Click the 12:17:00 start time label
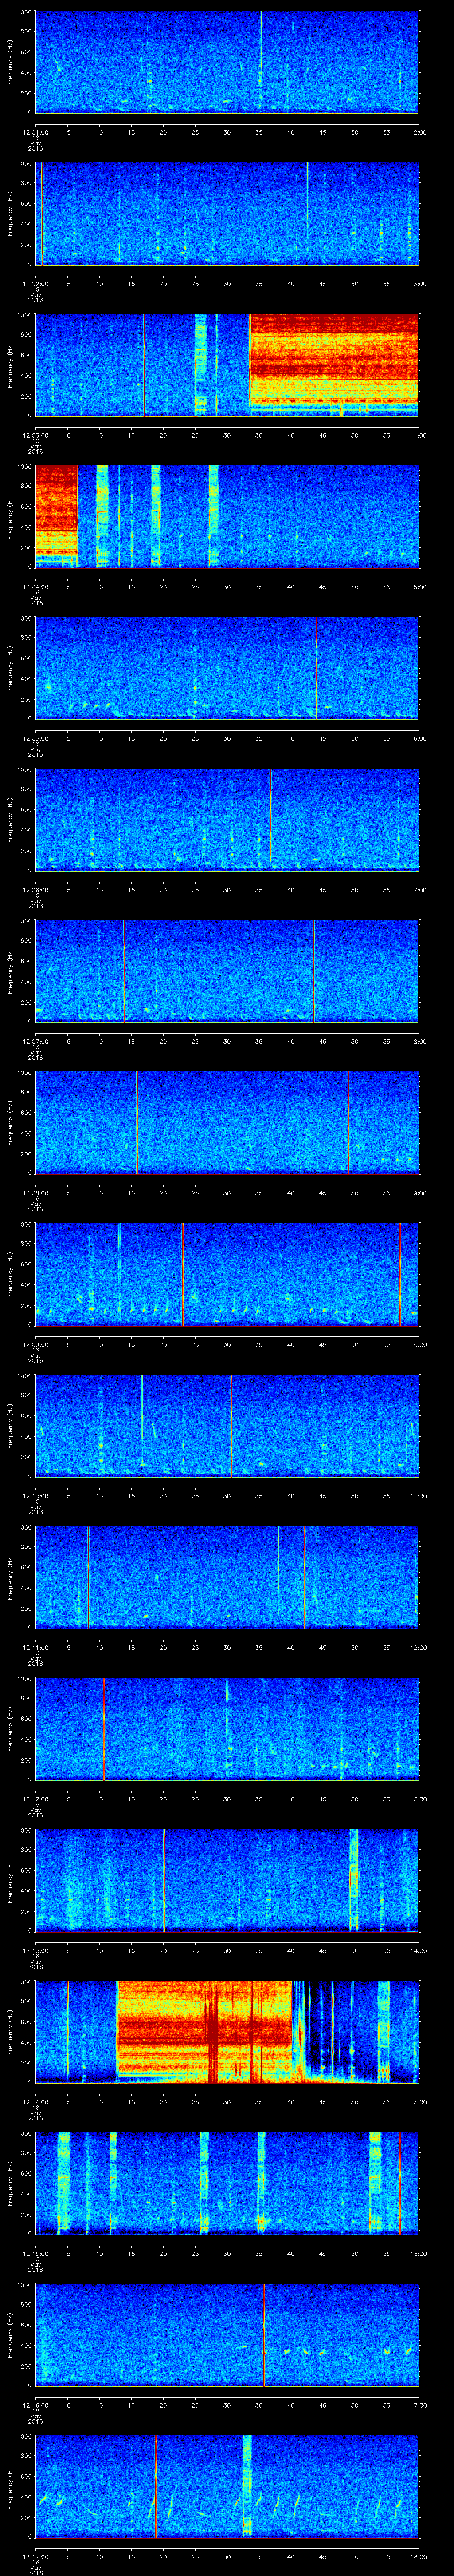The image size is (454, 2576). pos(35,2556)
